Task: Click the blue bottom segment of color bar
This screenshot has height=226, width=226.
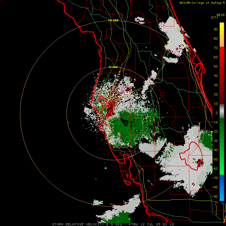Action: 222,188
